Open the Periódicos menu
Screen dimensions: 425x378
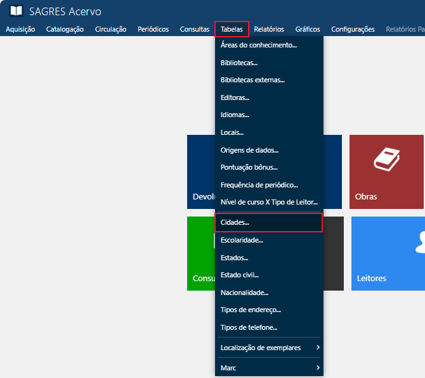point(153,29)
